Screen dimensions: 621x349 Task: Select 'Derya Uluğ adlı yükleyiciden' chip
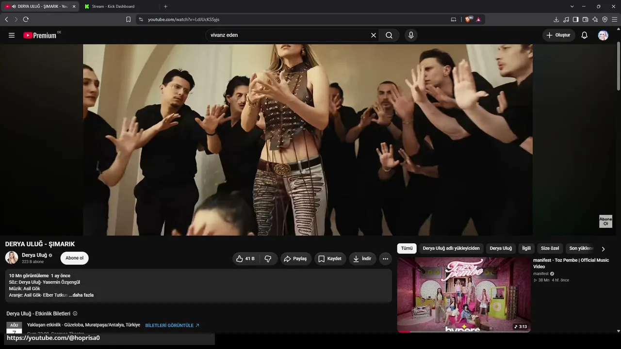(x=451, y=248)
